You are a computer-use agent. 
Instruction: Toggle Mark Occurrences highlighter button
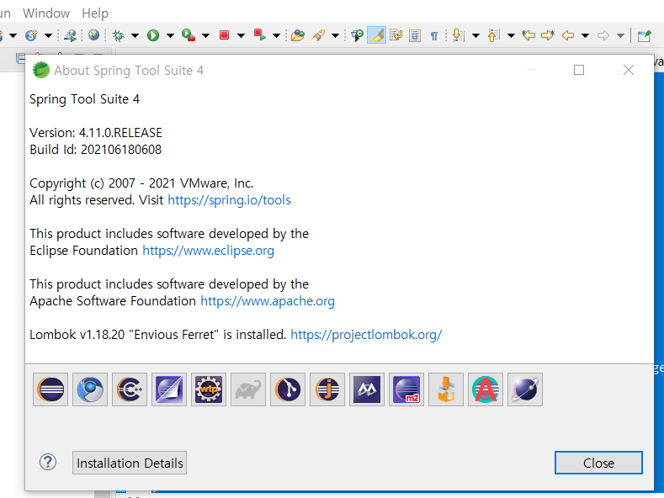376,35
